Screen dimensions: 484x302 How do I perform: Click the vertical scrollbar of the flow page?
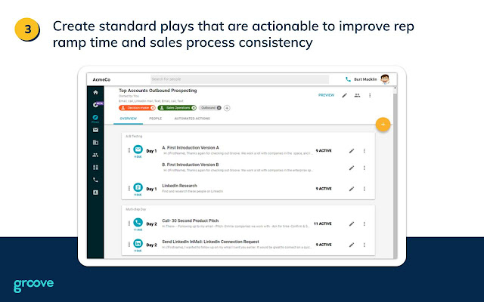pos(395,174)
